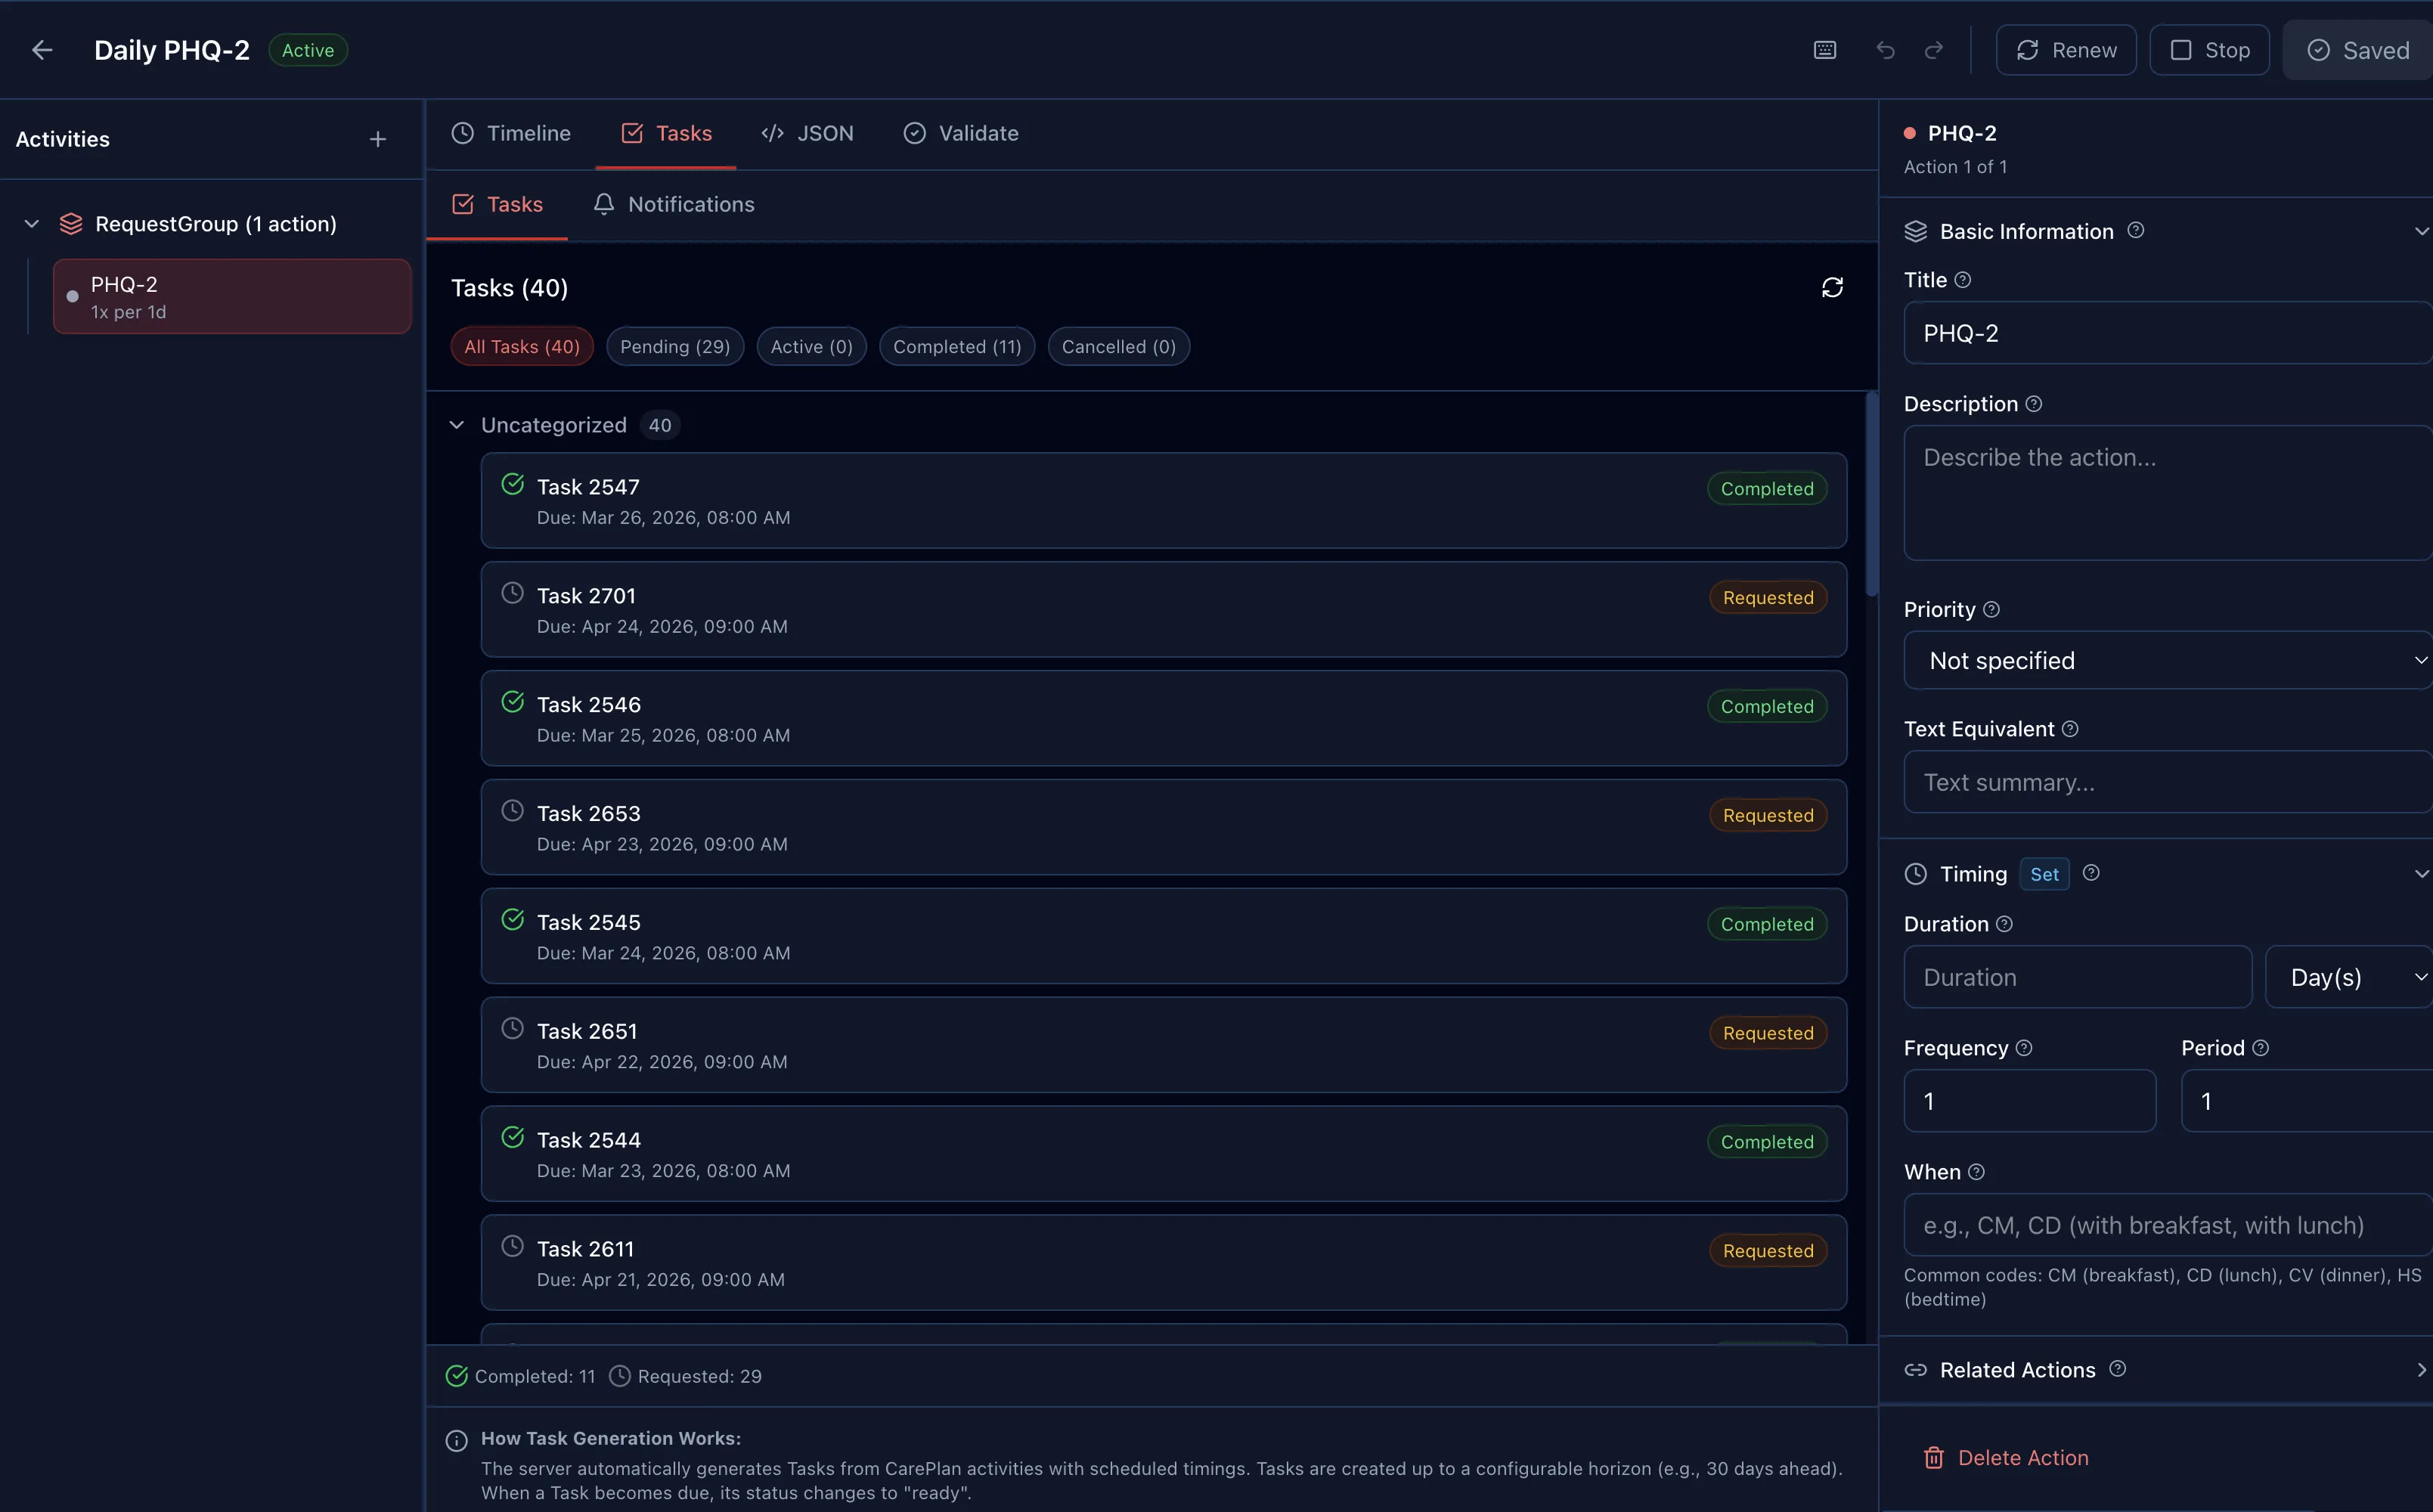Click the back arrow beside Daily PHQ-2

(x=41, y=49)
